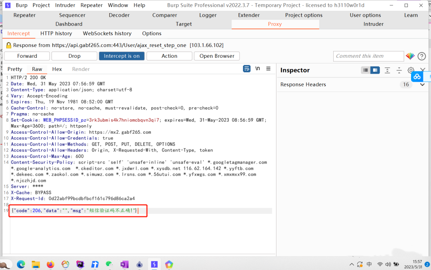The width and height of the screenshot is (431, 270).
Task: Open the Action menu button
Action: click(x=169, y=56)
